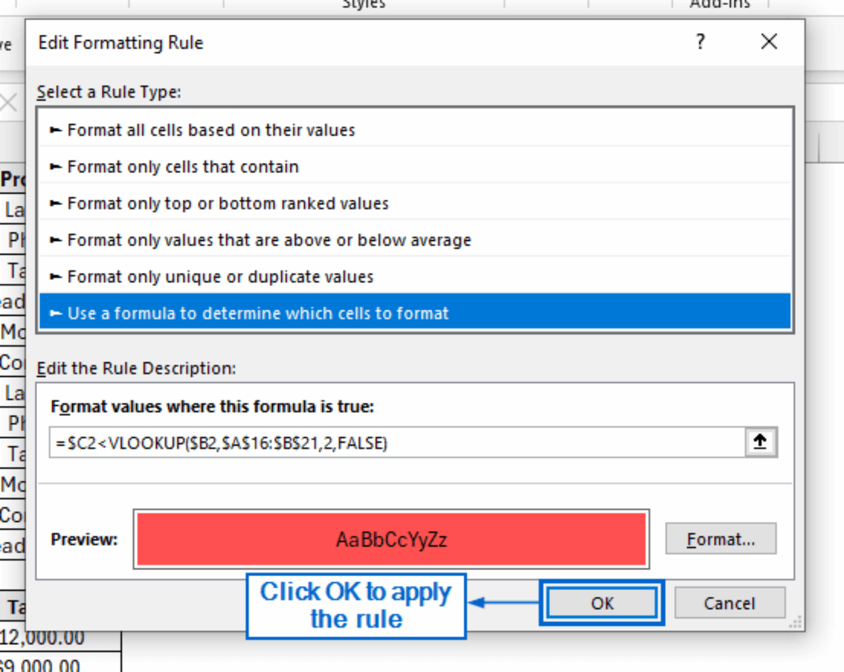Grab the dialog resize grip corner

(x=795, y=623)
